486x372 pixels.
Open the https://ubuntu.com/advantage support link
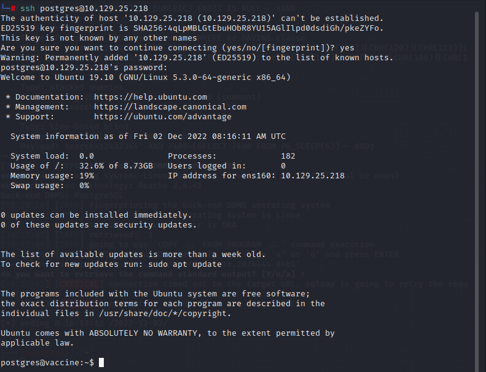point(163,117)
